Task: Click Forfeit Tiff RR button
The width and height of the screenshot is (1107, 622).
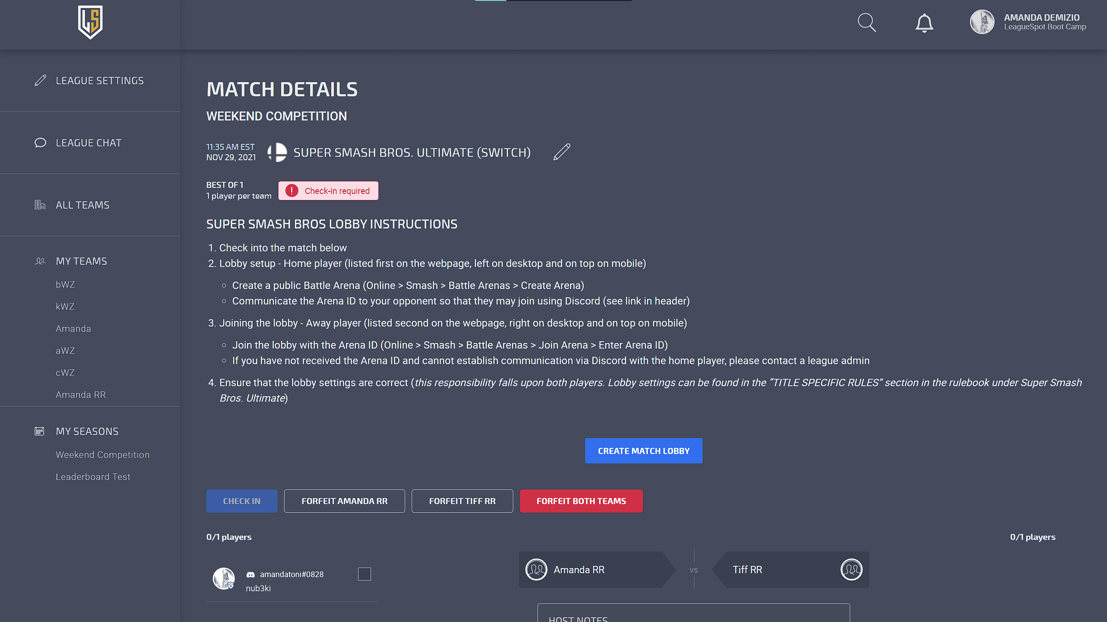Action: click(462, 501)
